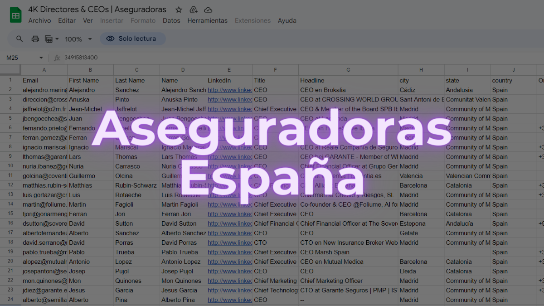Click 'CEO en Mutual Medica' cell
The height and width of the screenshot is (306, 544).
[x=348, y=262]
